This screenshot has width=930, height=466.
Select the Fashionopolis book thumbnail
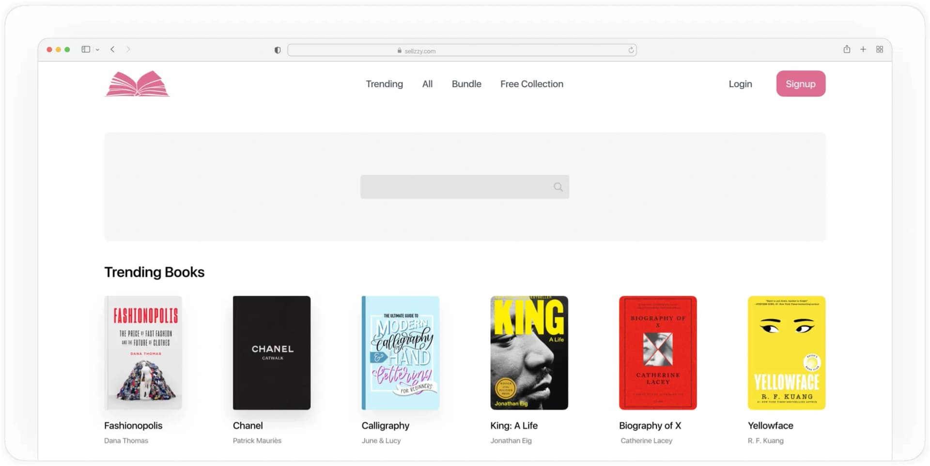point(143,353)
